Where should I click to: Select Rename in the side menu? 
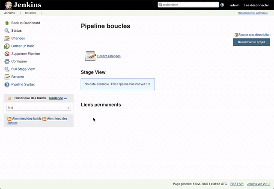pos(18,77)
